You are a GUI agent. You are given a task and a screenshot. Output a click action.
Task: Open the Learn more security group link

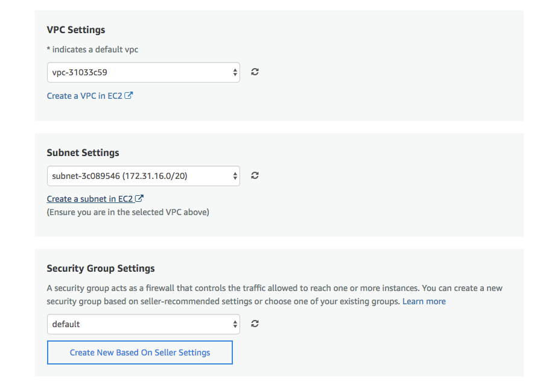(424, 301)
